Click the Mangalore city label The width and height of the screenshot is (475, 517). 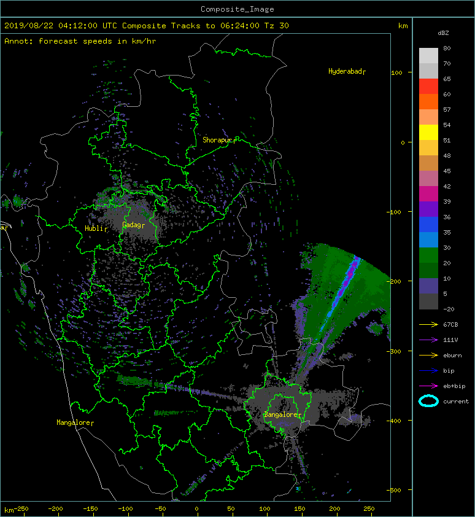75,422
